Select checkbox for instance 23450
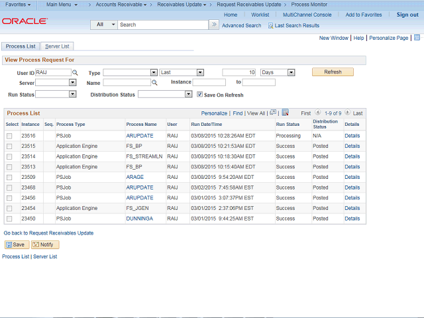Screen dimensions: 424x318 (9, 219)
